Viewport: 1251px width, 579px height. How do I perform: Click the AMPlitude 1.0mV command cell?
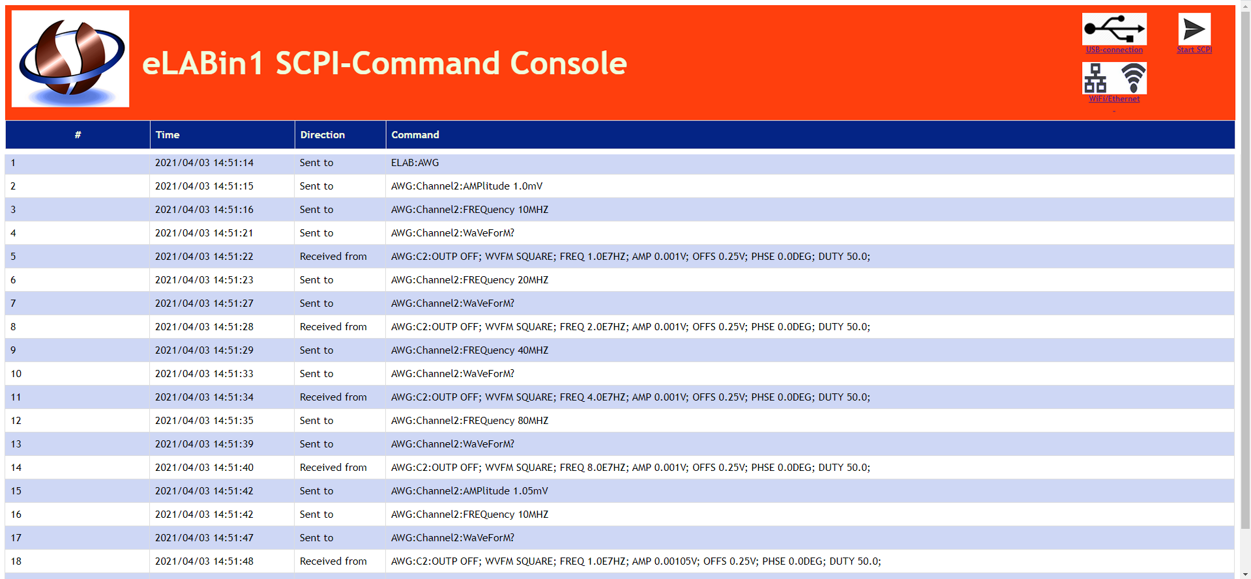[466, 186]
